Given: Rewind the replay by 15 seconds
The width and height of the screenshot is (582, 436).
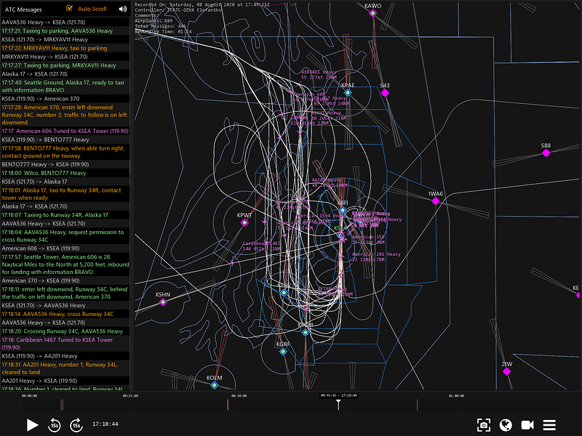Looking at the screenshot, I should [x=55, y=425].
